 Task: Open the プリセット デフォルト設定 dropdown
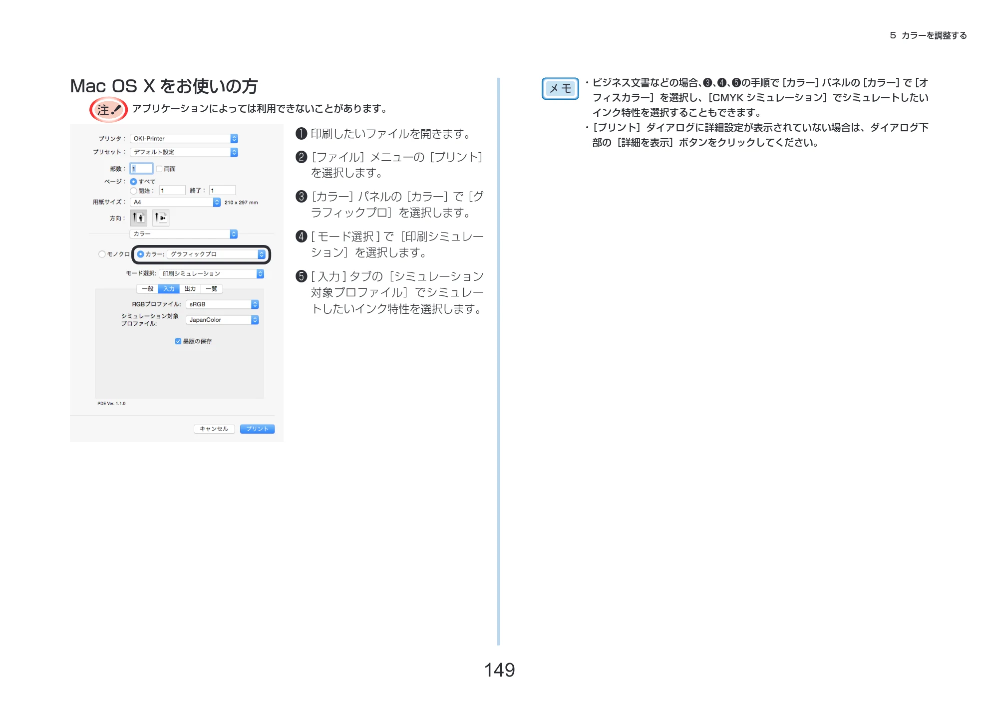184,152
